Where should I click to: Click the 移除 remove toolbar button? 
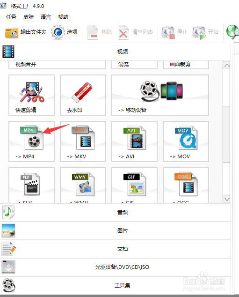tap(100, 32)
